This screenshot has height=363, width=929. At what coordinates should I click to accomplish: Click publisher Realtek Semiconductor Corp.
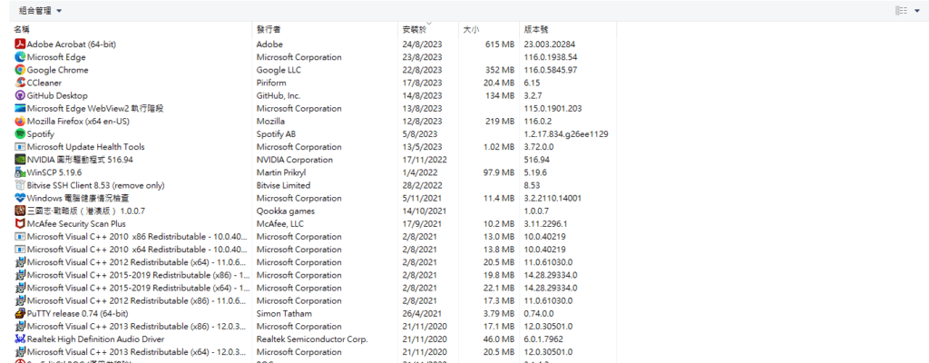click(x=312, y=339)
